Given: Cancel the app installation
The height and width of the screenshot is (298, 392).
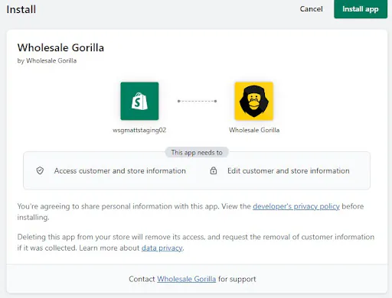Looking at the screenshot, I should [x=311, y=9].
